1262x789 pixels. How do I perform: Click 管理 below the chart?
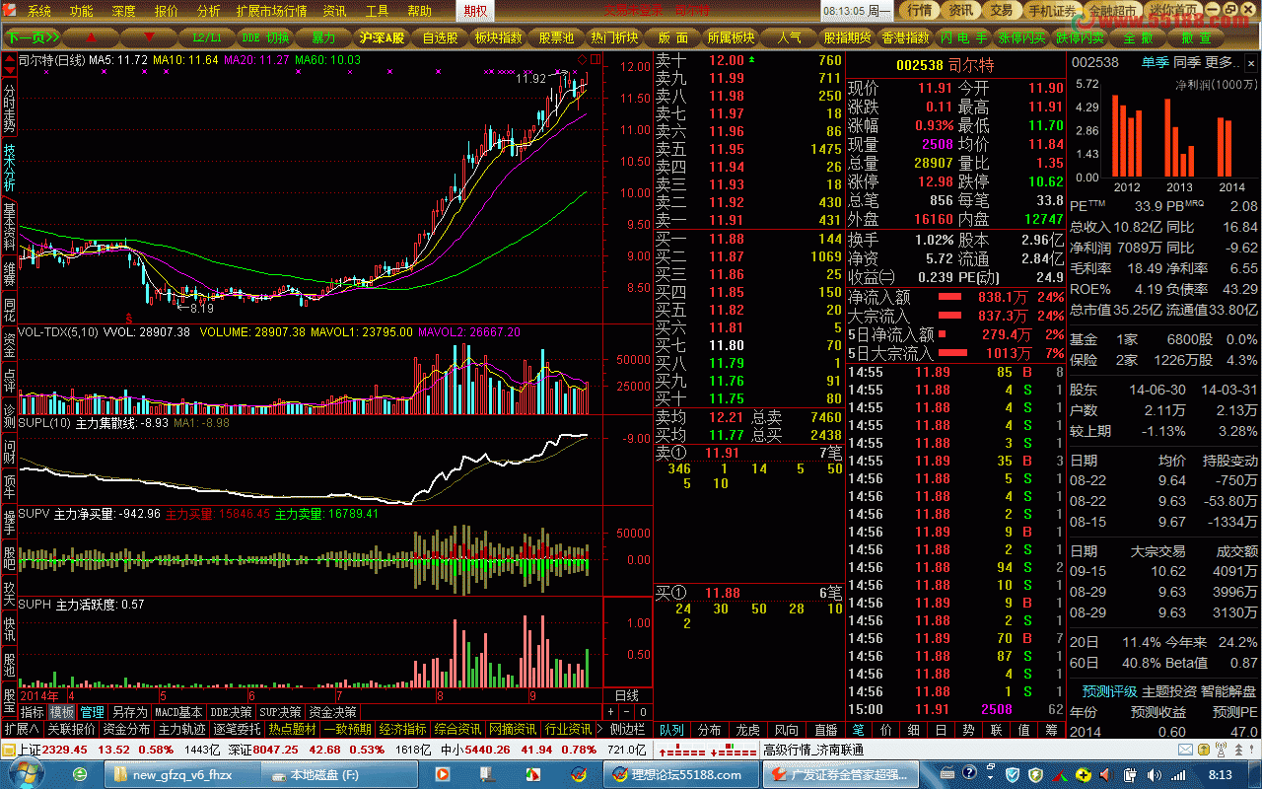point(93,712)
